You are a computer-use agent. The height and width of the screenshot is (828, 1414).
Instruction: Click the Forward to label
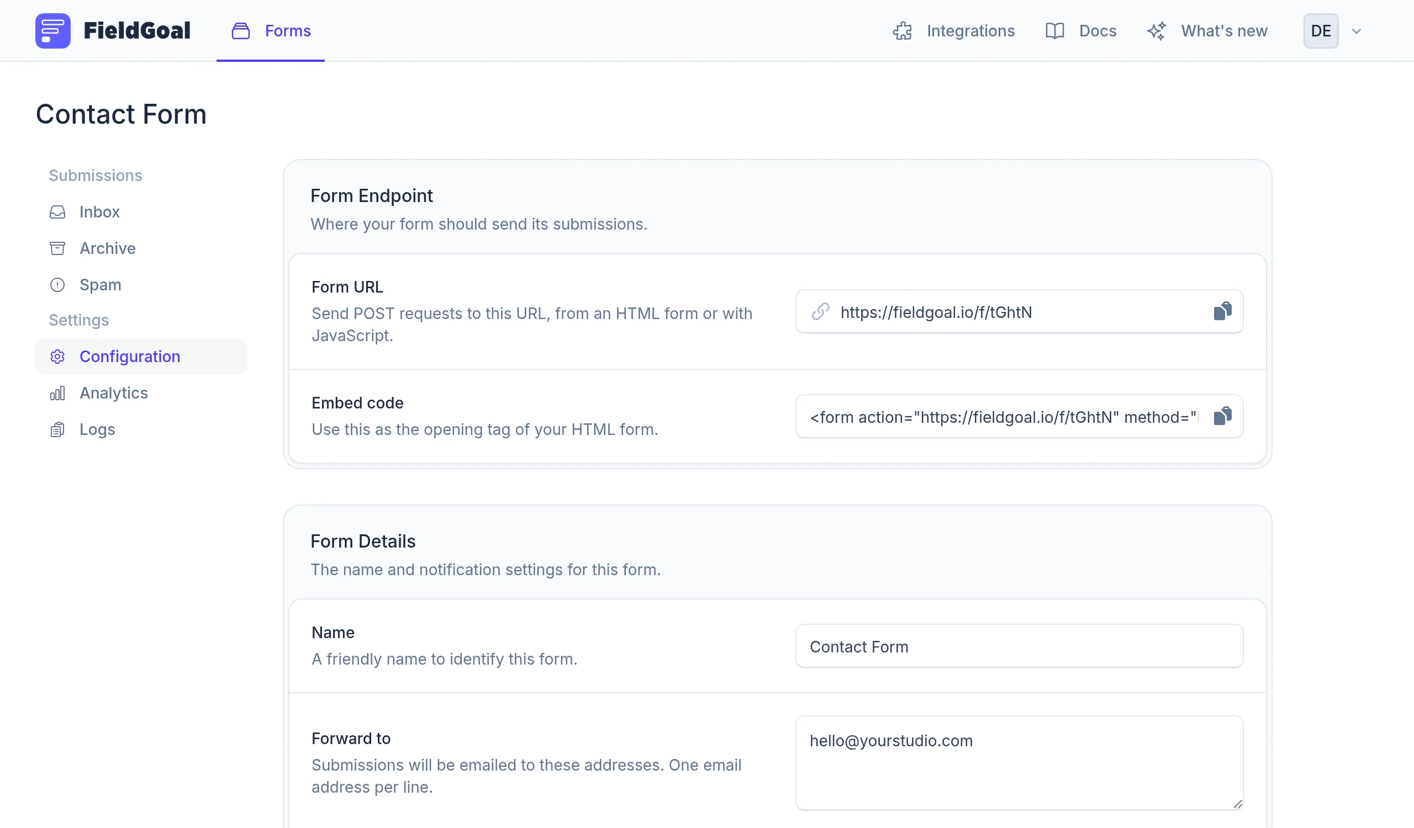point(351,739)
